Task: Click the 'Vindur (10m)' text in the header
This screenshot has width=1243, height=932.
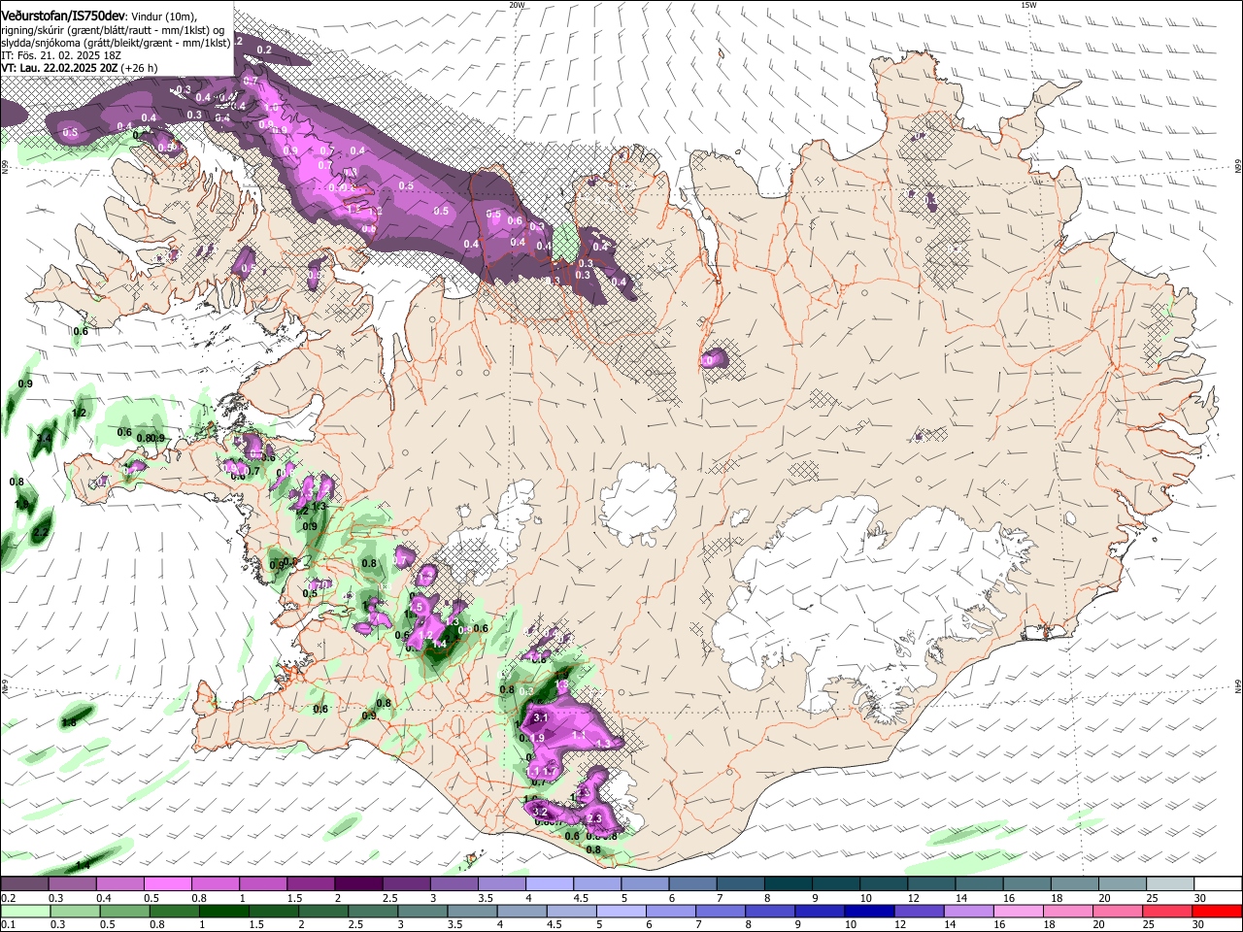Action: [163, 16]
